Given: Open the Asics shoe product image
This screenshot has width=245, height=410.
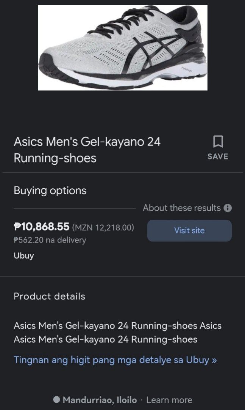Looking at the screenshot, I should point(123,47).
